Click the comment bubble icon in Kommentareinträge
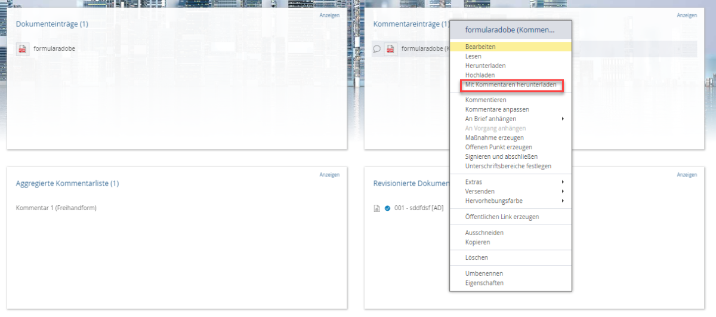Screen dimensions: 716x317 pyautogui.click(x=376, y=49)
